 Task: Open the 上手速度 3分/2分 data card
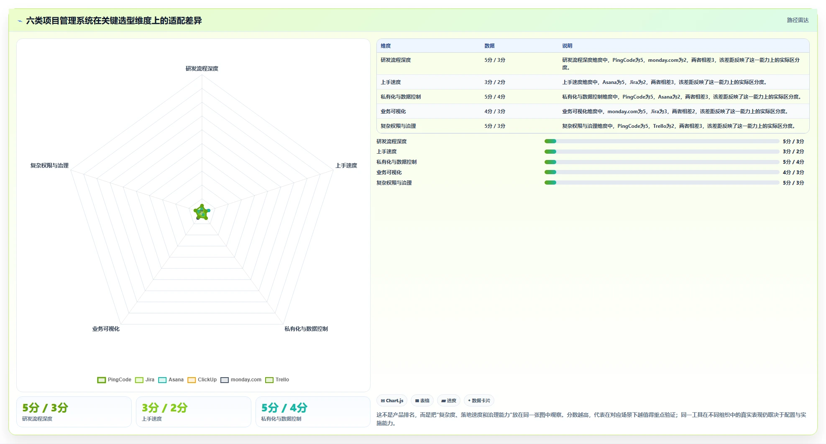click(x=194, y=412)
